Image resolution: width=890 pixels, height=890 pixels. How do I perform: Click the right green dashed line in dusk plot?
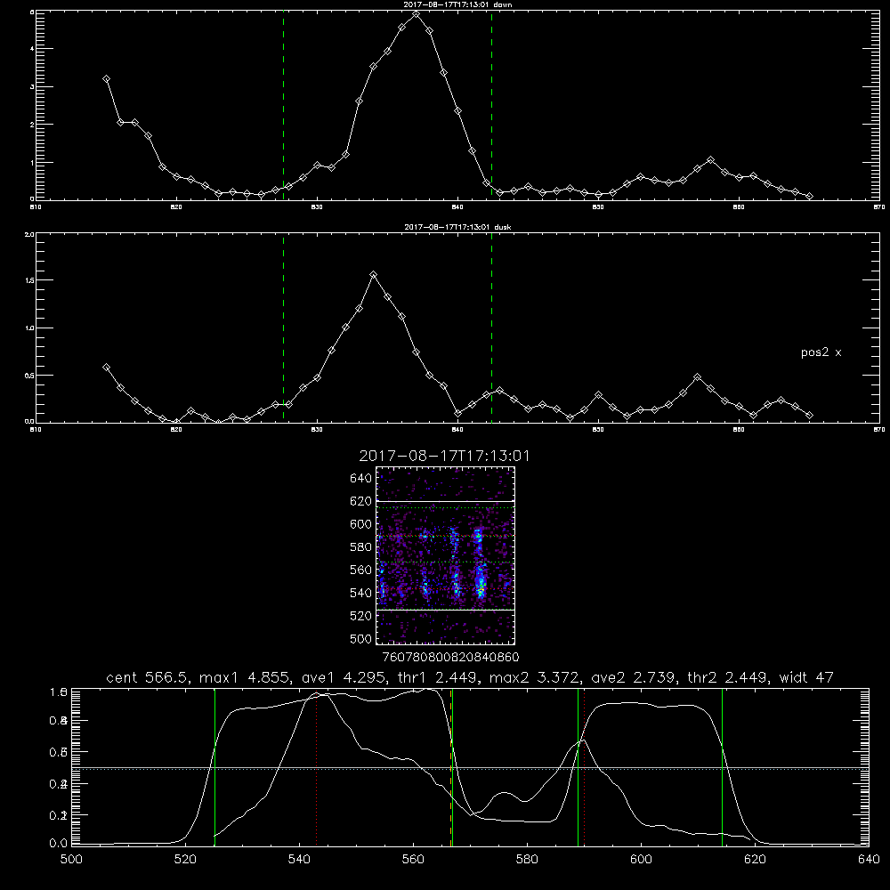pos(491,328)
